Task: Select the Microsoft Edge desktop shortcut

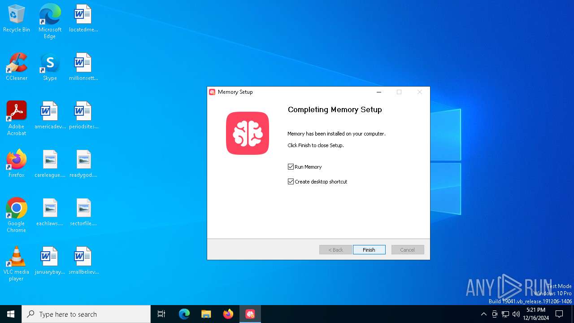Action: click(x=50, y=21)
